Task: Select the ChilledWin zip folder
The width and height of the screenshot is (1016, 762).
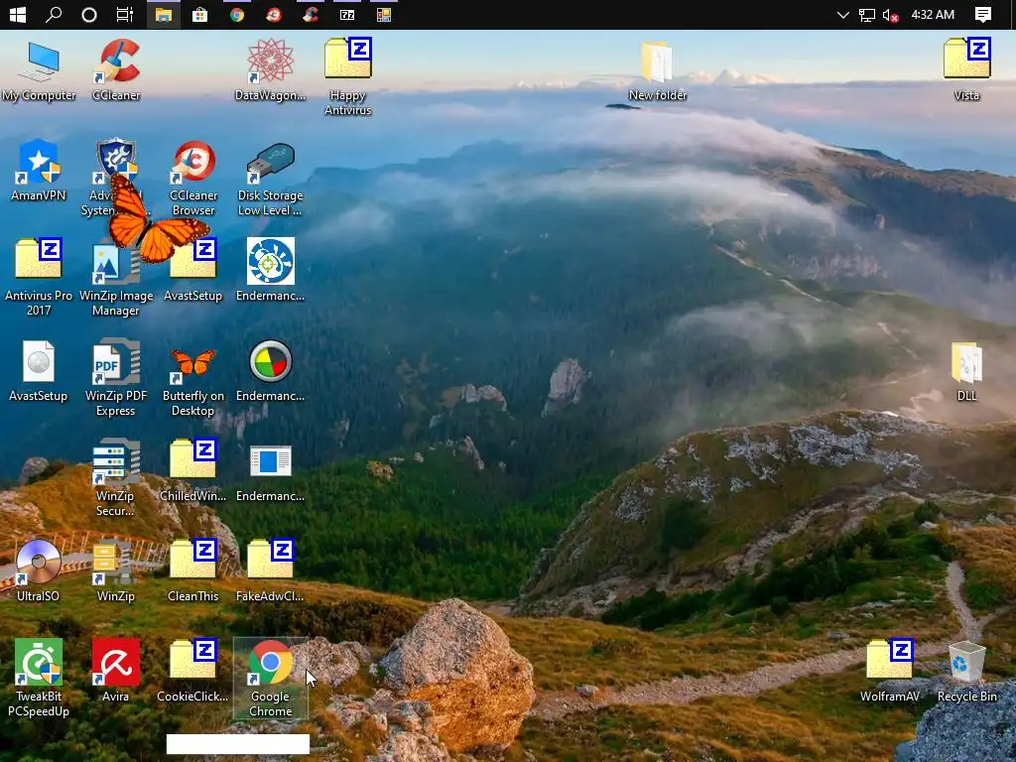Action: (193, 471)
